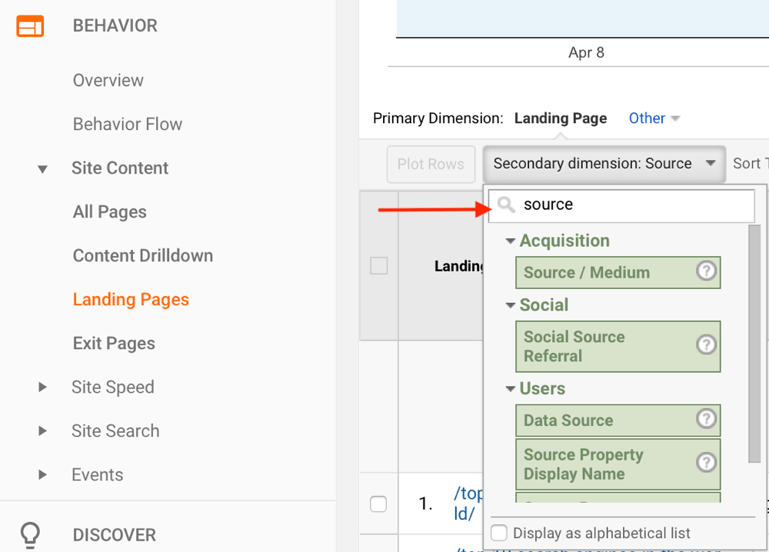Click the Plot Rows button
769x552 pixels.
click(x=431, y=164)
